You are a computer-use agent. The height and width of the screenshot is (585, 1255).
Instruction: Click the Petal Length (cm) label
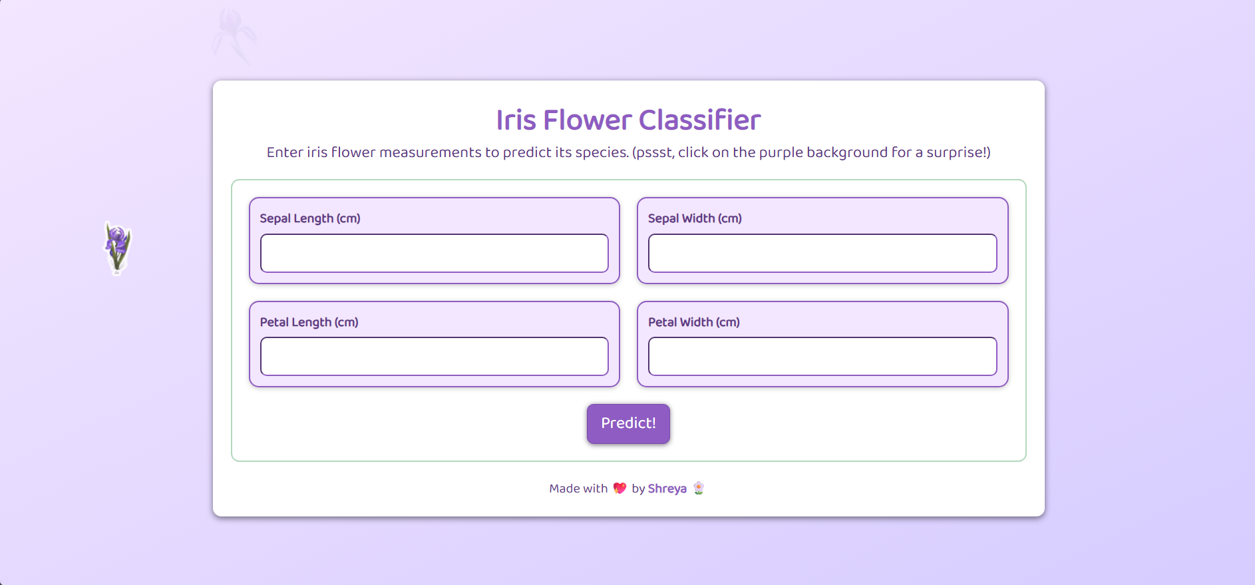(x=309, y=322)
